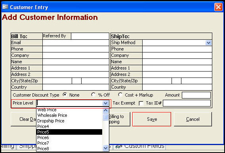Select Price4 in the price level list
Image resolution: width=225 pixels, height=153 pixels.
click(69, 126)
